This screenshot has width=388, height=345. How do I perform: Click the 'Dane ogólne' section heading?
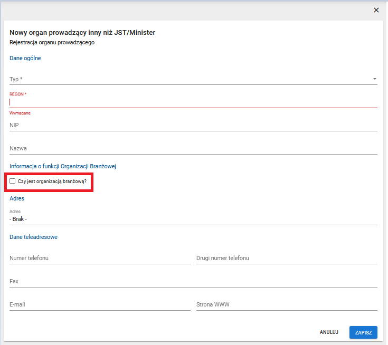[x=25, y=58]
